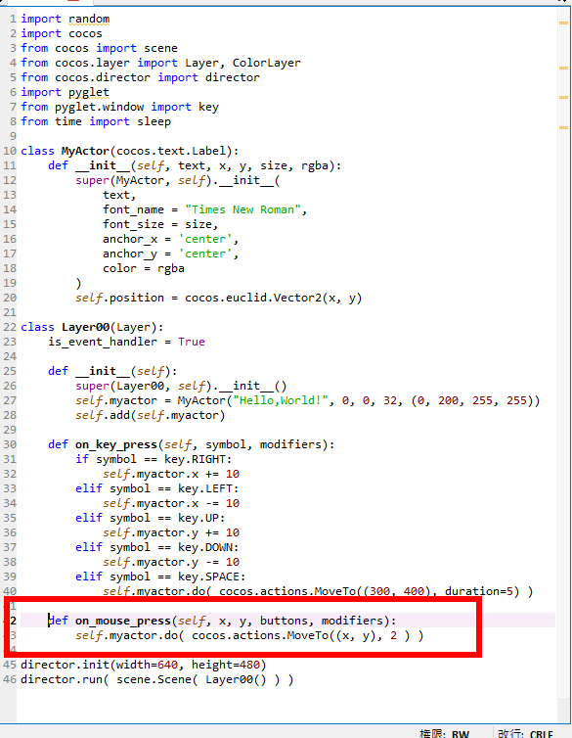Click line number 10 in the gutter

pyautogui.click(x=10, y=151)
